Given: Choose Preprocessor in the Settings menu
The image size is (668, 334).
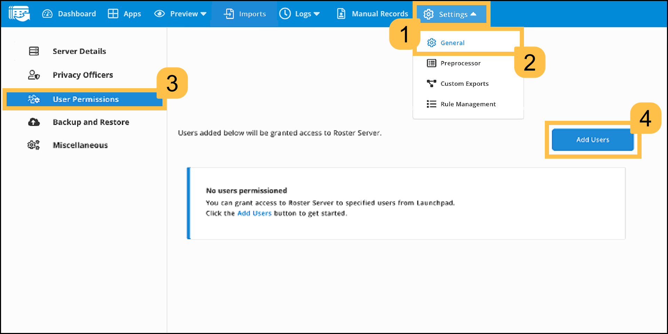Looking at the screenshot, I should (460, 63).
